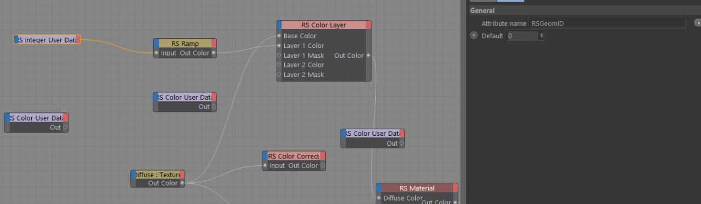The height and width of the screenshot is (204, 701).
Task: Click the Layer 2 Mask input port dot
Action: coord(279,75)
